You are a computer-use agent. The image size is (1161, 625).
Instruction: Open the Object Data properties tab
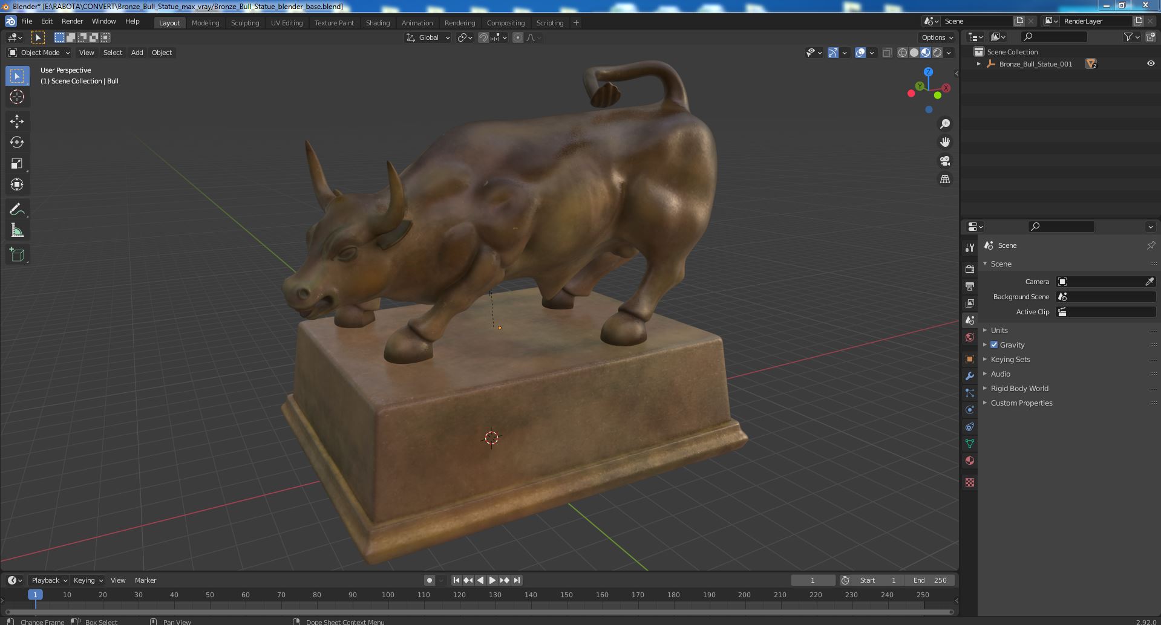[970, 444]
